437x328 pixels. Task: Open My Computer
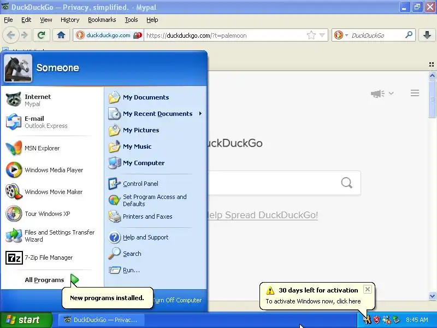click(x=156, y=163)
